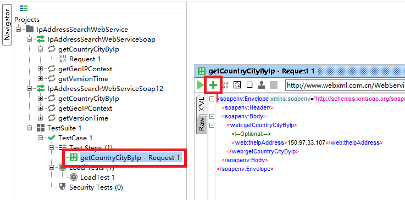This screenshot has width=405, height=200.
Task: Click the IP value 150.97.33.107 in XML
Action: [x=306, y=142]
